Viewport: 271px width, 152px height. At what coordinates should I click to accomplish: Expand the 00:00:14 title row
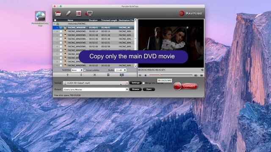(57, 31)
